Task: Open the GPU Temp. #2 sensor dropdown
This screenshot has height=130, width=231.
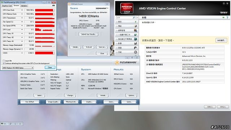Action: coord(22,38)
